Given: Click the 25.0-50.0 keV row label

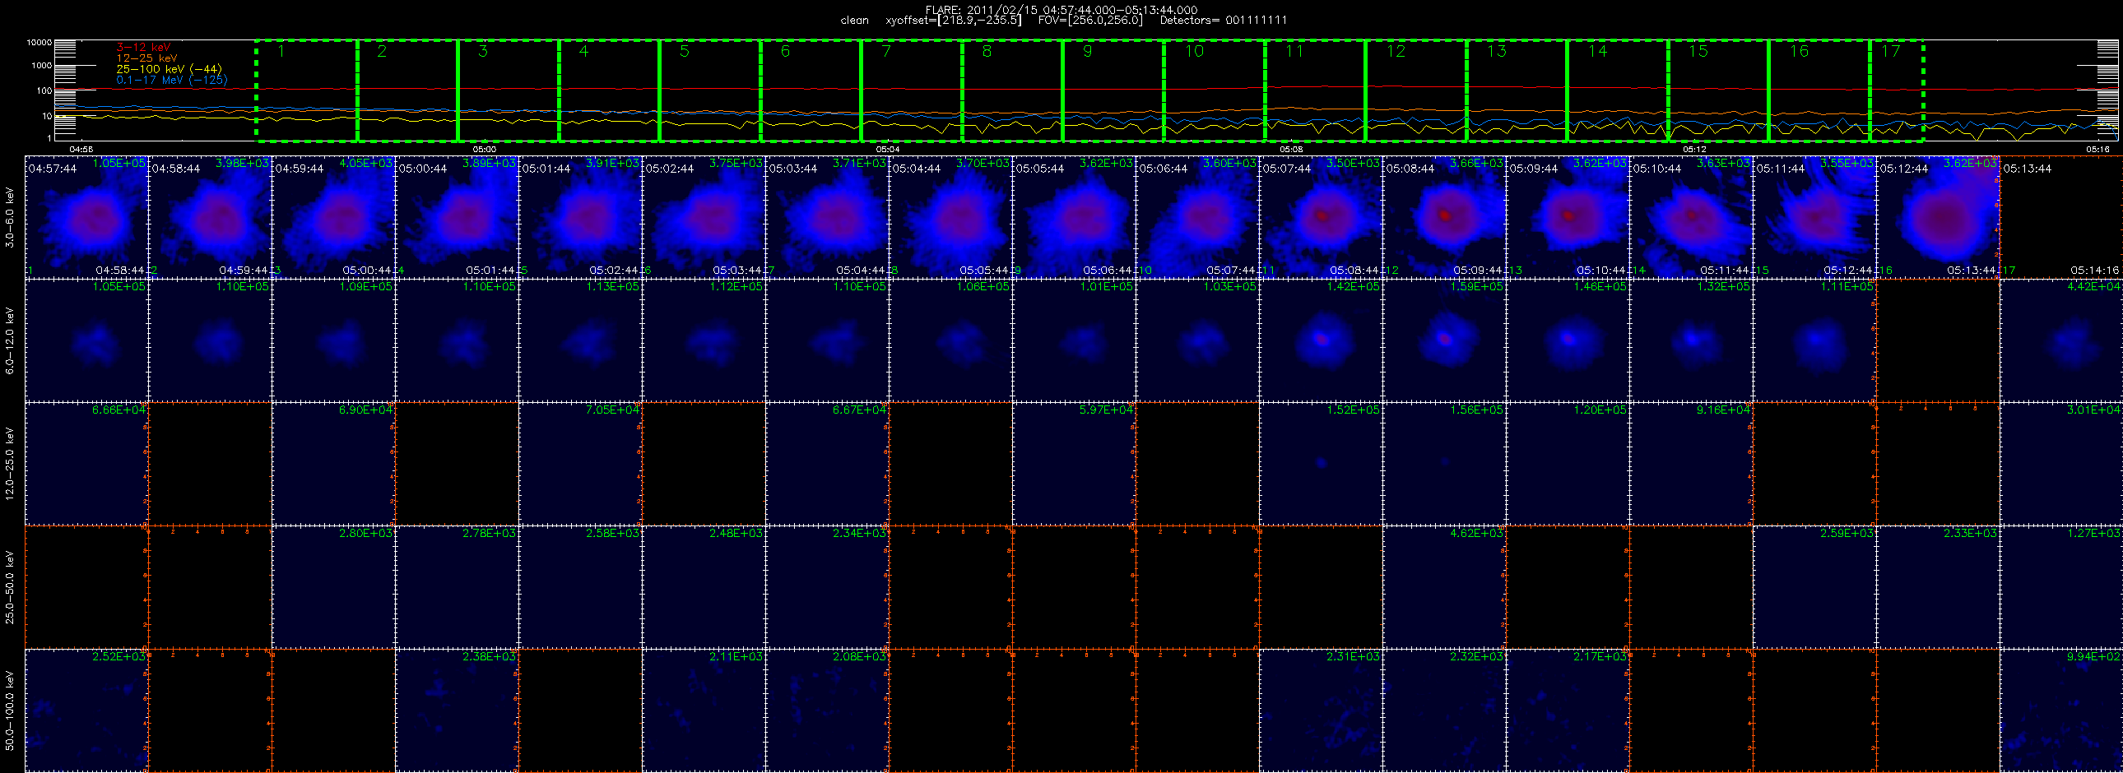Looking at the screenshot, I should pyautogui.click(x=10, y=587).
